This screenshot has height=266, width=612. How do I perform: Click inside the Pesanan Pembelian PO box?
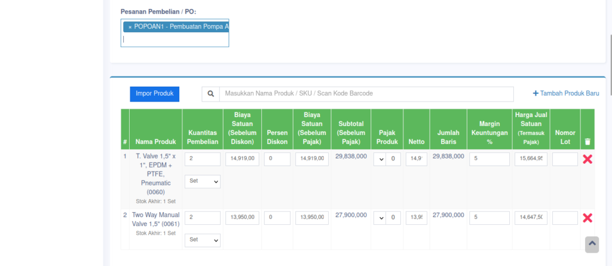click(175, 39)
